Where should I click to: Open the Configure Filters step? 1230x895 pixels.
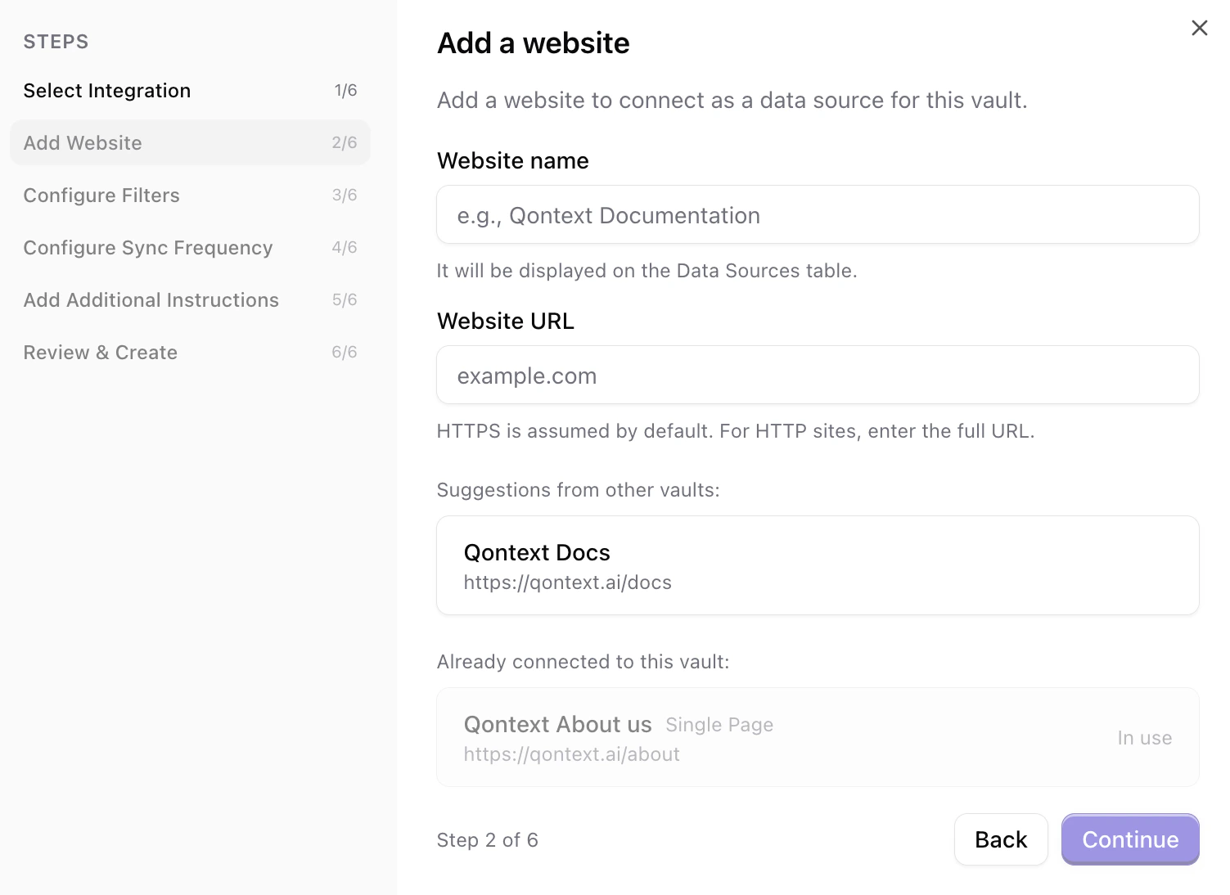click(101, 195)
